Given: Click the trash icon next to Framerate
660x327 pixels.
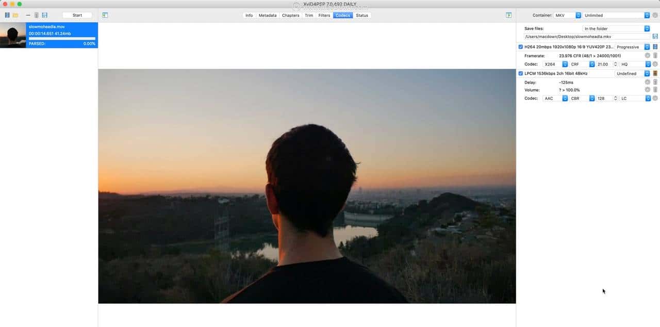Looking at the screenshot, I should tap(655, 55).
